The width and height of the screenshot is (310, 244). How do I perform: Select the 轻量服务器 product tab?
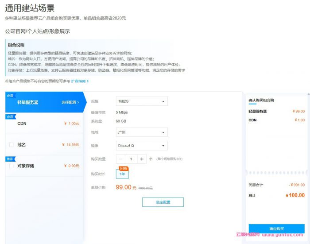pos(28,102)
